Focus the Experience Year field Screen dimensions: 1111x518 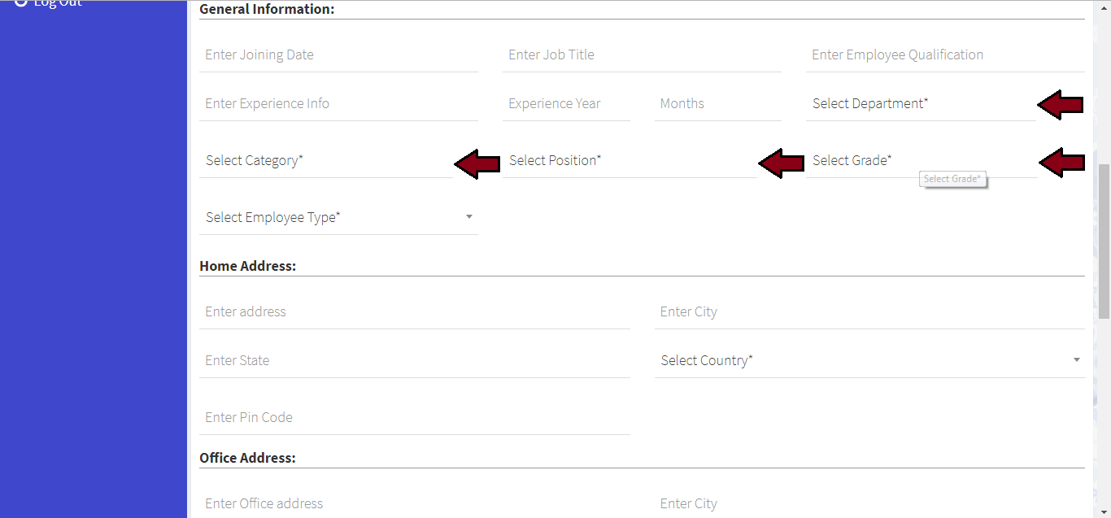tap(565, 104)
